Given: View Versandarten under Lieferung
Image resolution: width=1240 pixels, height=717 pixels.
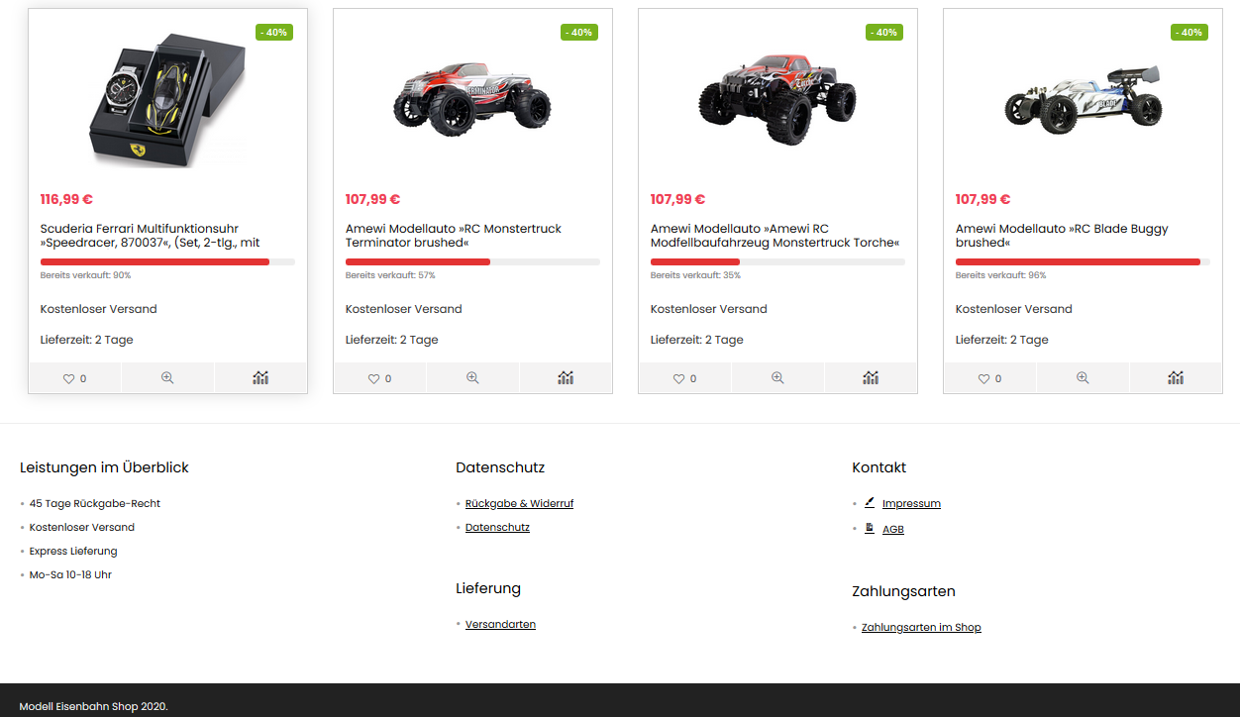Looking at the screenshot, I should coord(500,624).
